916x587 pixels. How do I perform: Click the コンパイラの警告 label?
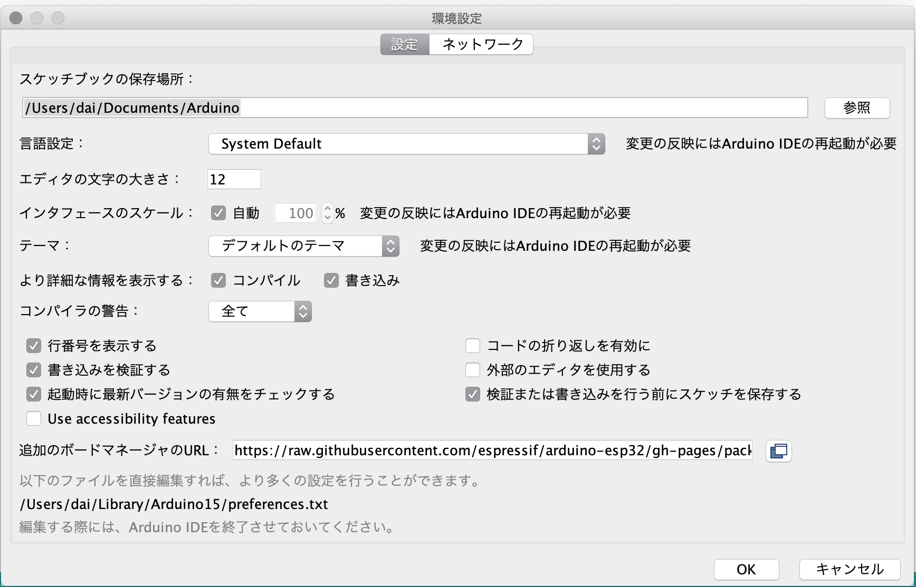80,311
